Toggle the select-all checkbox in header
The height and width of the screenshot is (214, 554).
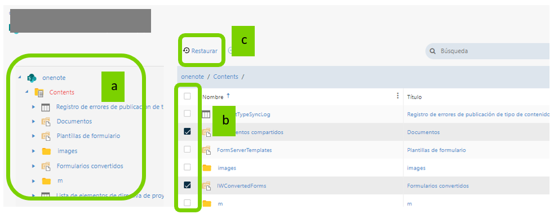click(187, 96)
